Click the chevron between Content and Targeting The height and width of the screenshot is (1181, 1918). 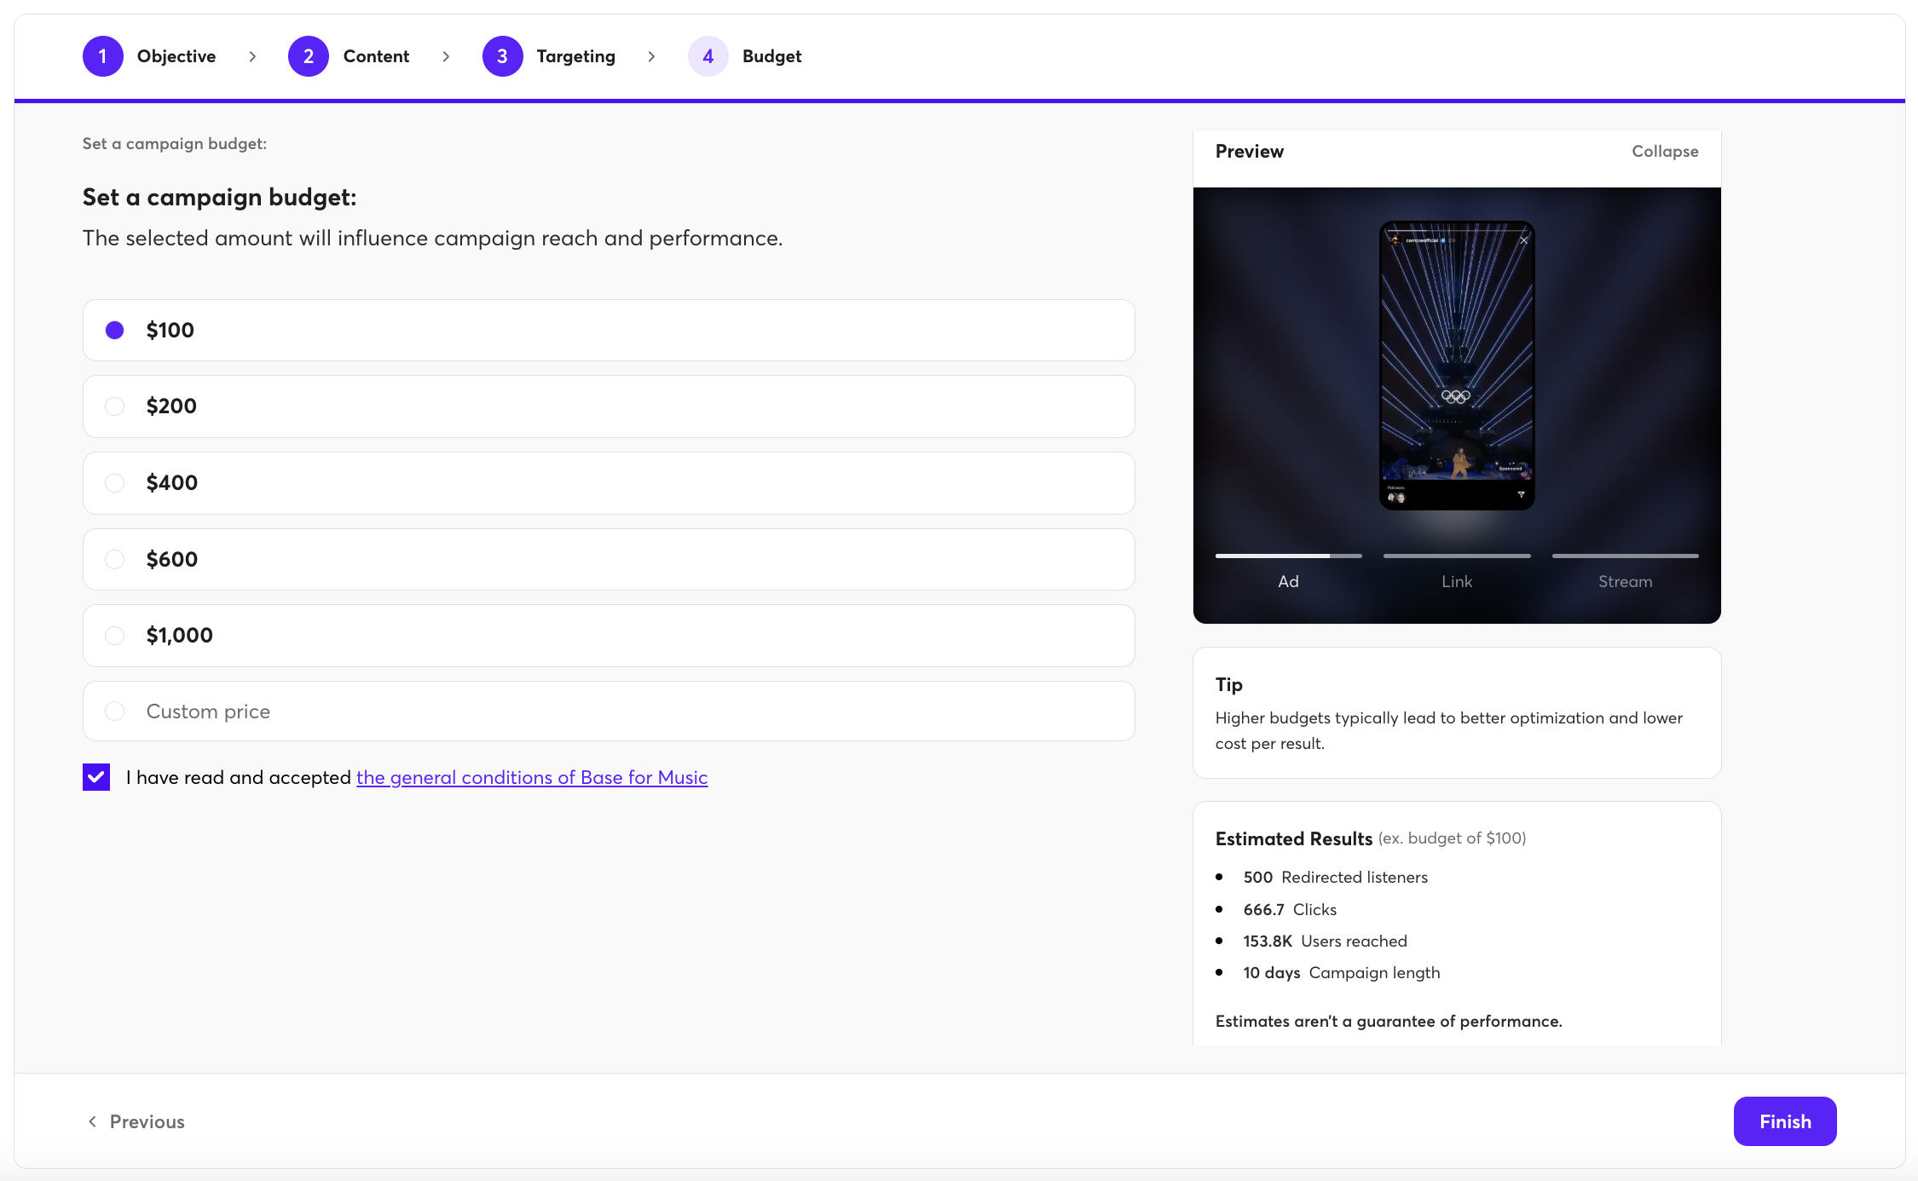click(x=447, y=56)
